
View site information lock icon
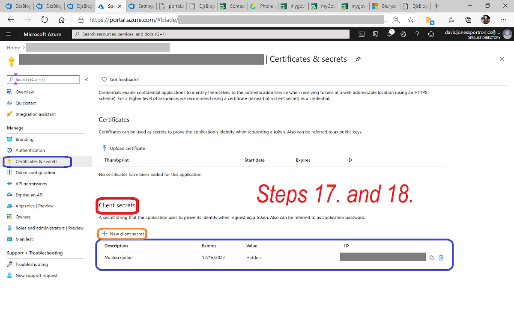point(81,20)
